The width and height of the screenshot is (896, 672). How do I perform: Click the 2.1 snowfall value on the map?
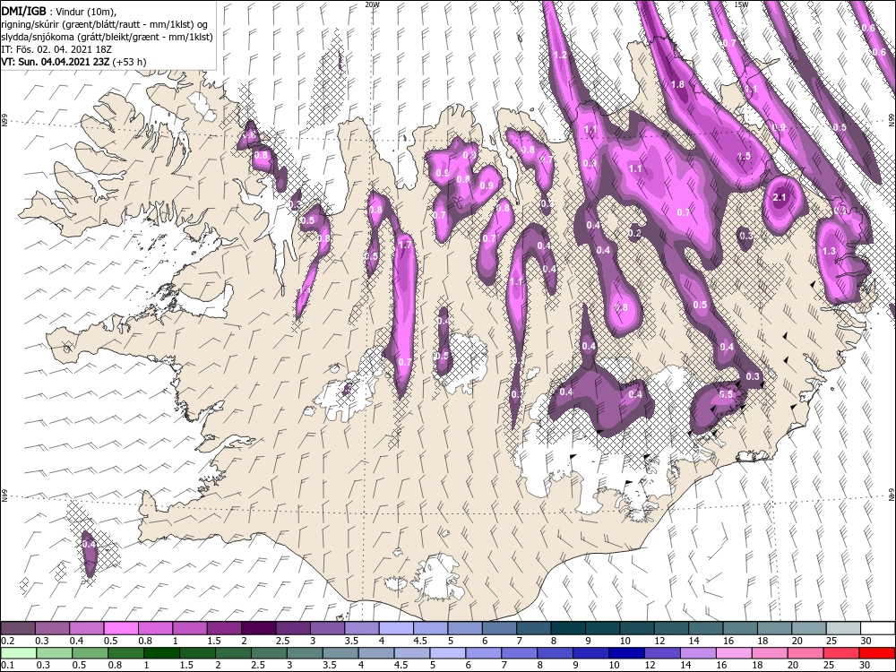780,198
